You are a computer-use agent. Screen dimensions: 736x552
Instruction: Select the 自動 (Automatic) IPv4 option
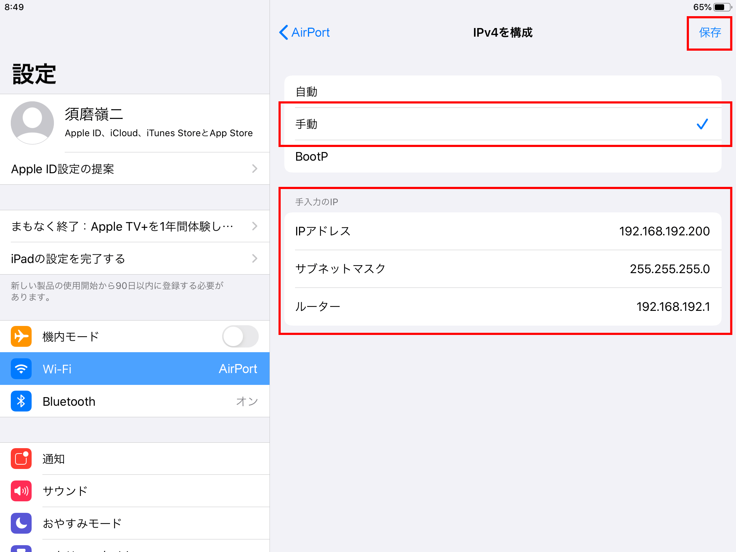point(502,92)
